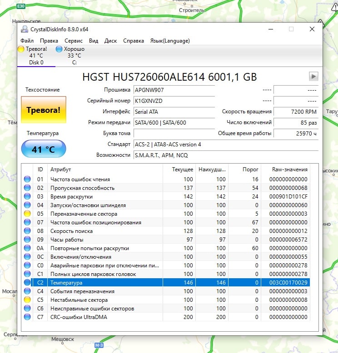Viewport: 338px width, 353px height.
Task: Click the blue status icon for disk C:
Action: [x=59, y=49]
